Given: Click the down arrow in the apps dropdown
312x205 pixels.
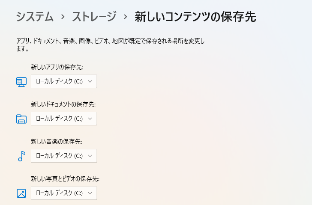Looking at the screenshot, I should point(90,81).
